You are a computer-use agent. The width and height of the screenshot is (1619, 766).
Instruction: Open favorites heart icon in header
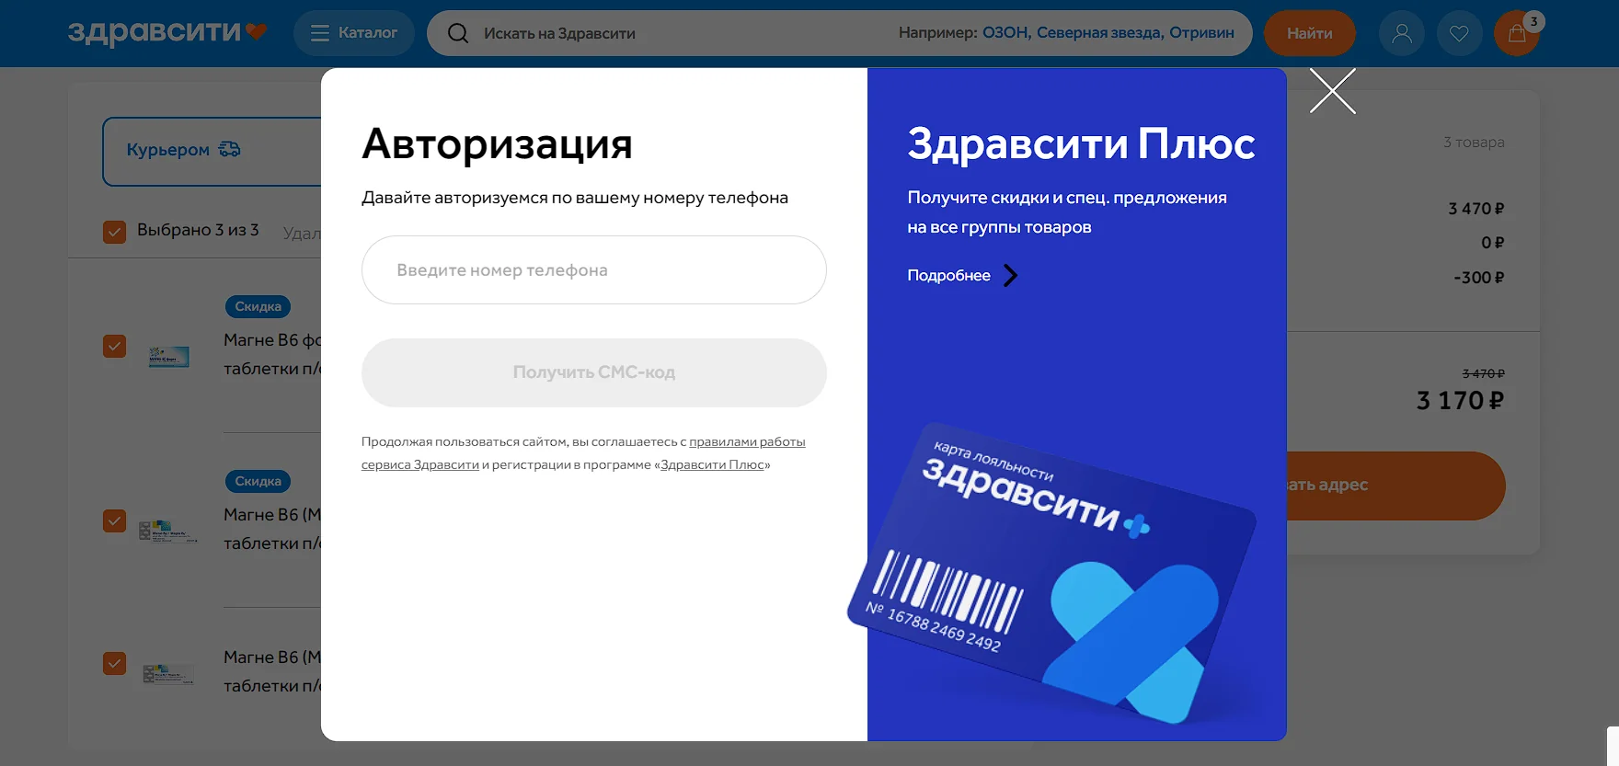1459,34
